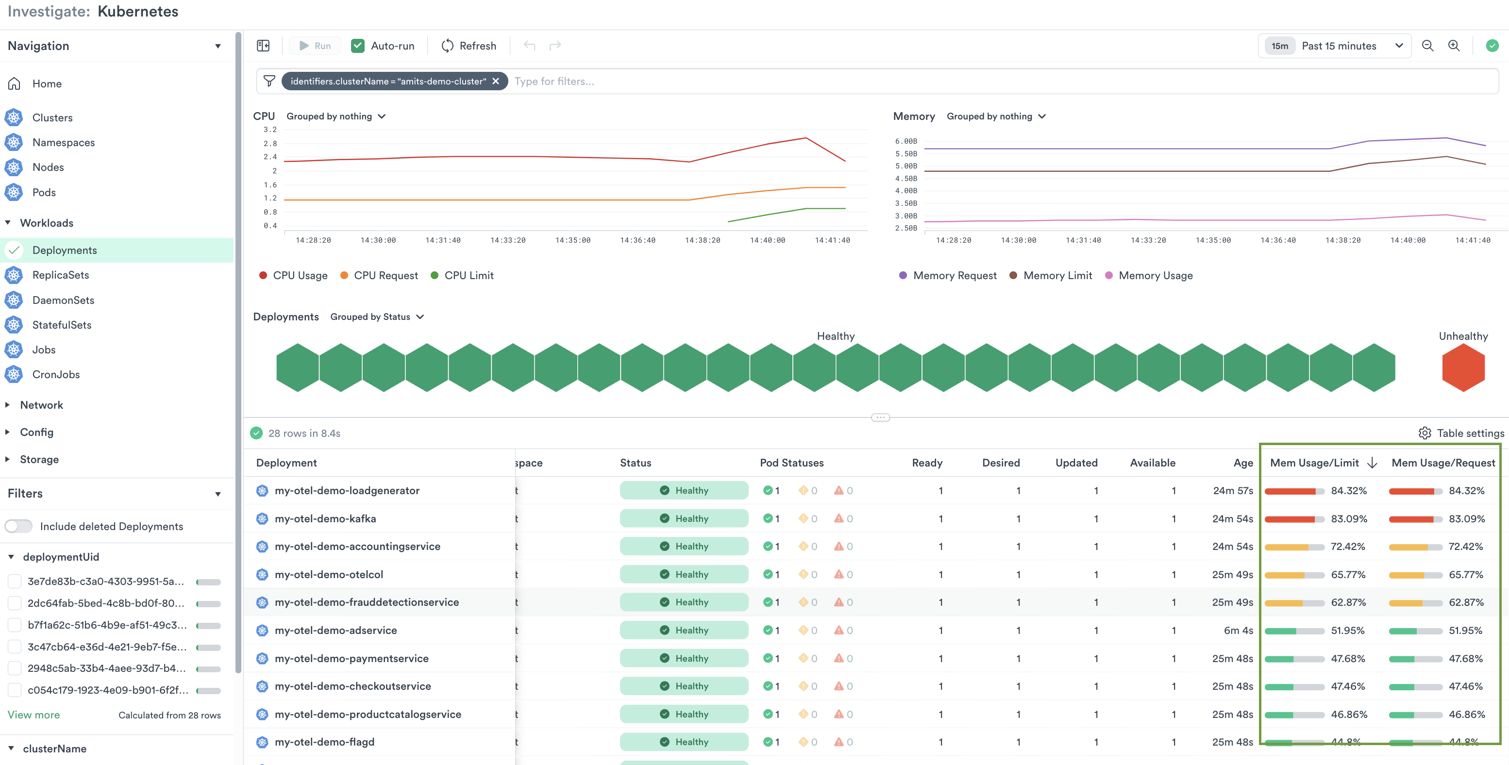This screenshot has width=1509, height=765.
Task: Uncheck the Auto-run checkbox
Action: pos(358,46)
